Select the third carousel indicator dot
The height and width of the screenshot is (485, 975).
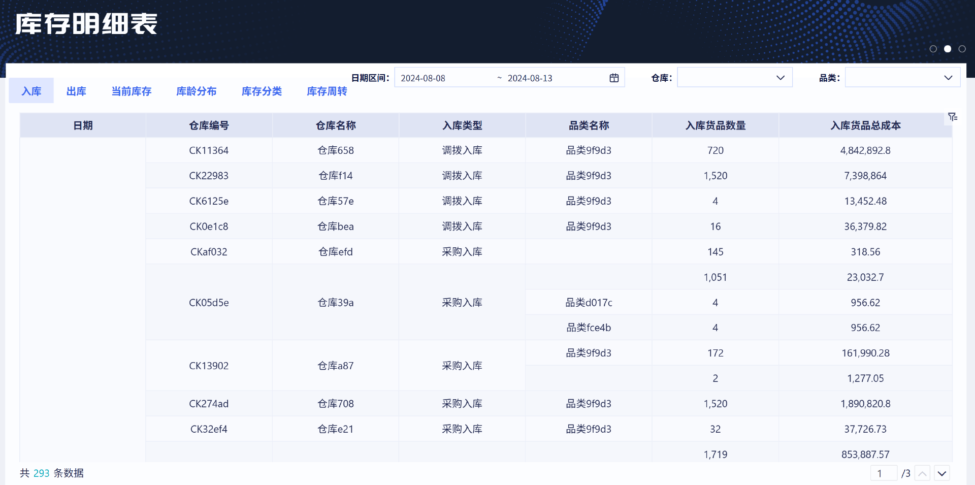962,48
